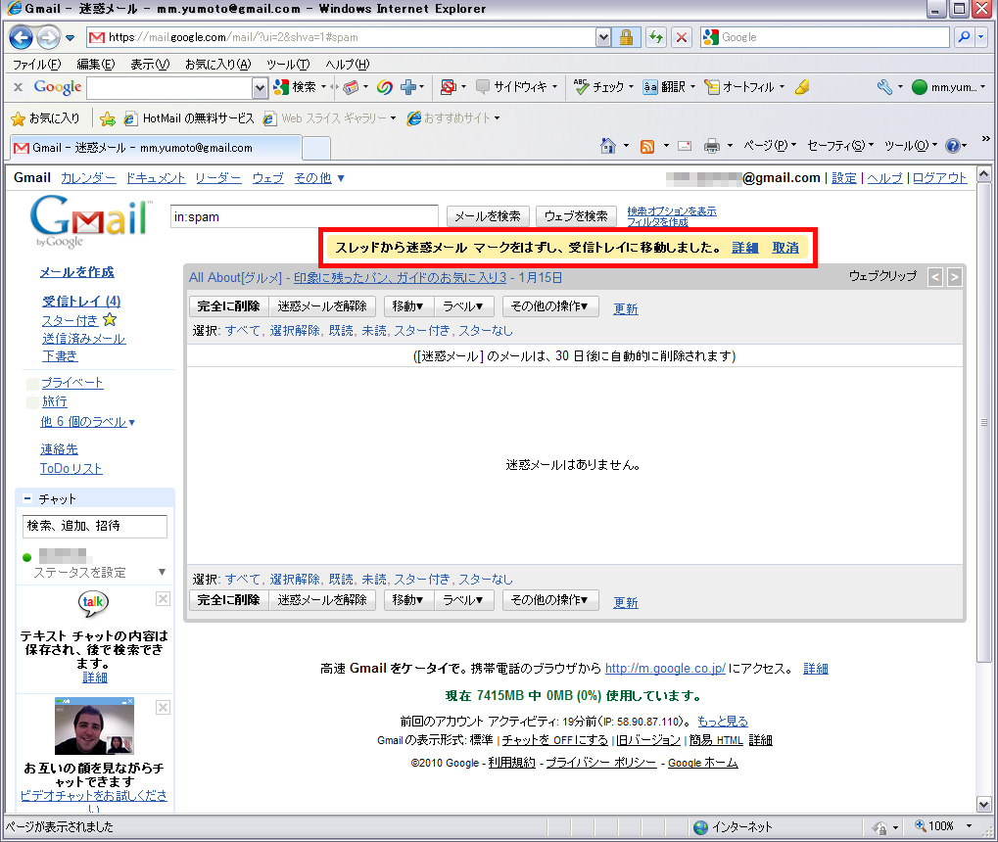Refresh the page using the green arrows icon
The height and width of the screenshot is (842, 998).
click(655, 37)
